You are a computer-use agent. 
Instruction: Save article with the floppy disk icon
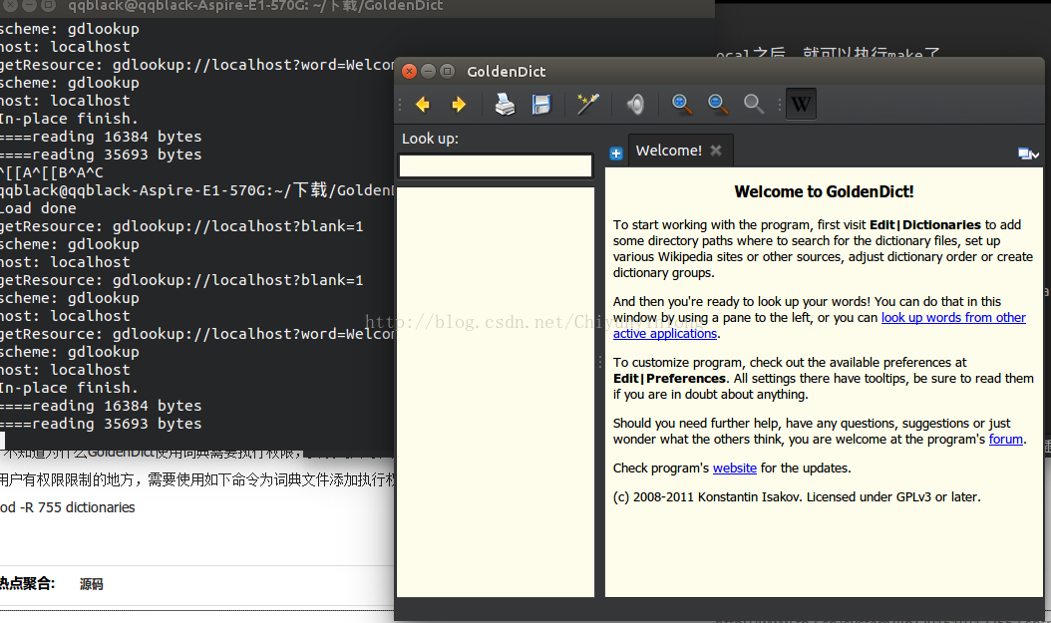pos(541,105)
